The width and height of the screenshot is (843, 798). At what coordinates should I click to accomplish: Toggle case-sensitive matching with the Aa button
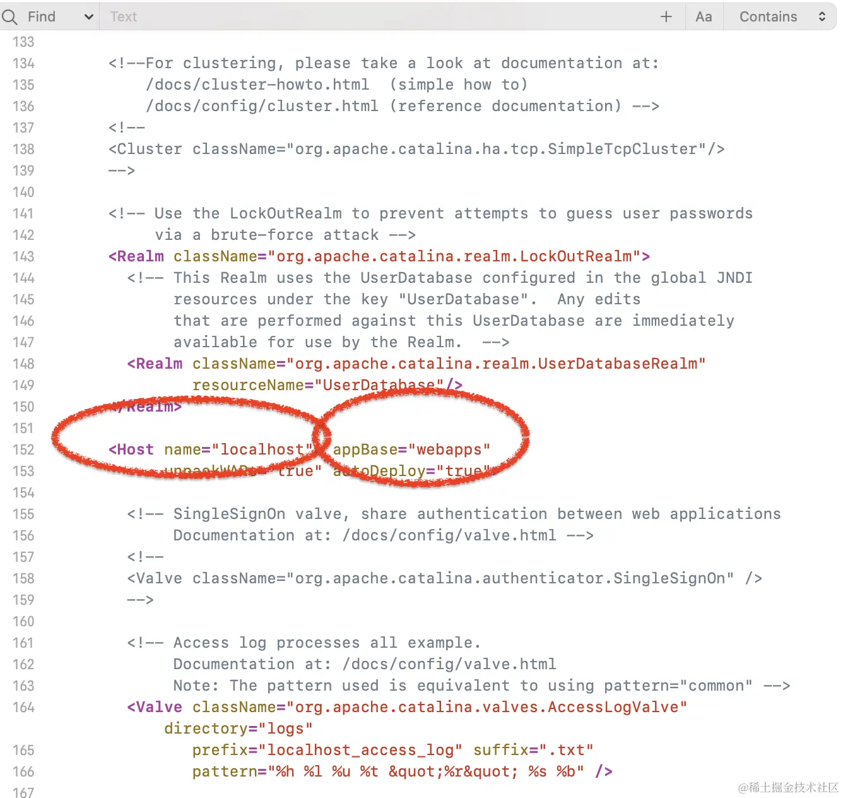tap(704, 16)
